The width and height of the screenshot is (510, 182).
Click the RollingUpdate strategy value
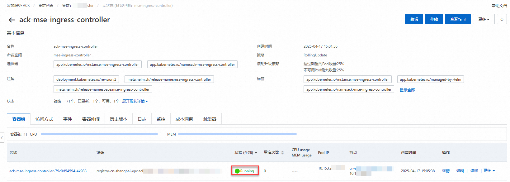coord(315,55)
